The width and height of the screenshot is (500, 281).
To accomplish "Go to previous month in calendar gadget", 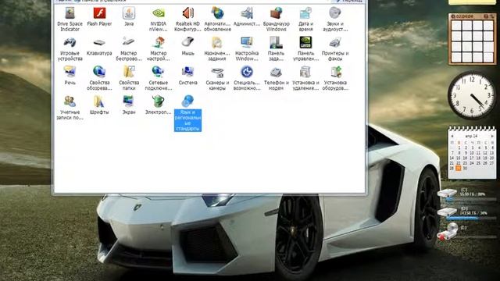I will (x=452, y=136).
